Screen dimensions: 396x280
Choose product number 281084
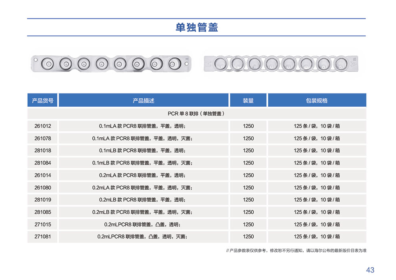43,163
